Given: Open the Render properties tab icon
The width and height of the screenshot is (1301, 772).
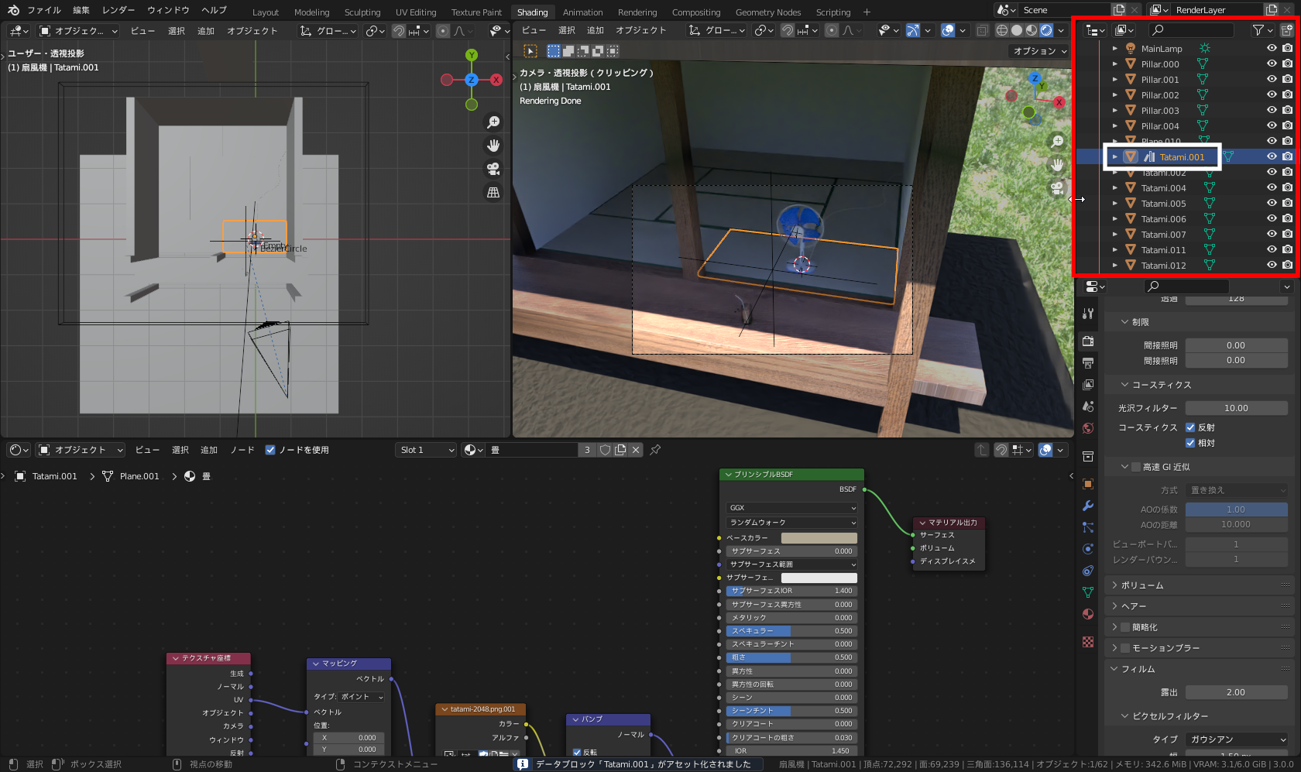Looking at the screenshot, I should (x=1088, y=341).
